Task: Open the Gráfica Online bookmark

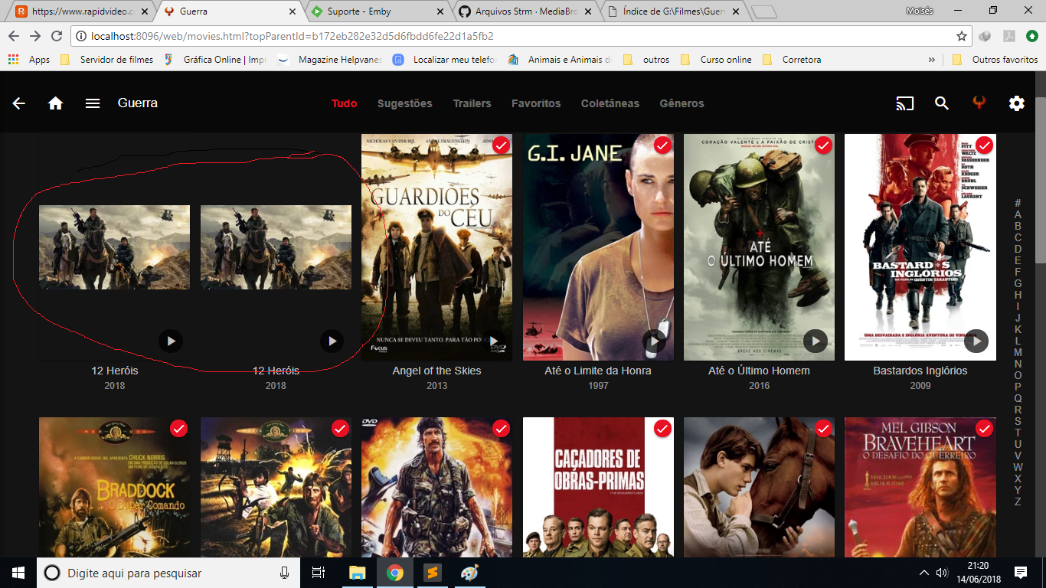Action: tap(216, 60)
